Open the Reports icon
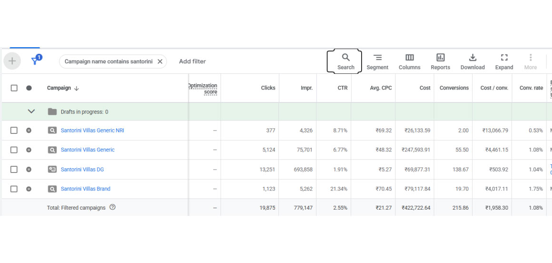 click(x=440, y=61)
